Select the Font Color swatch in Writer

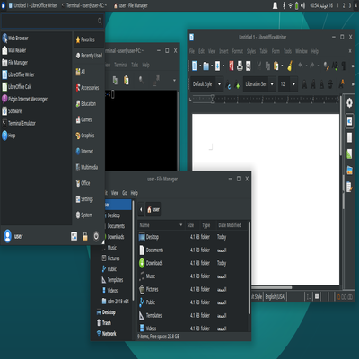point(342,84)
